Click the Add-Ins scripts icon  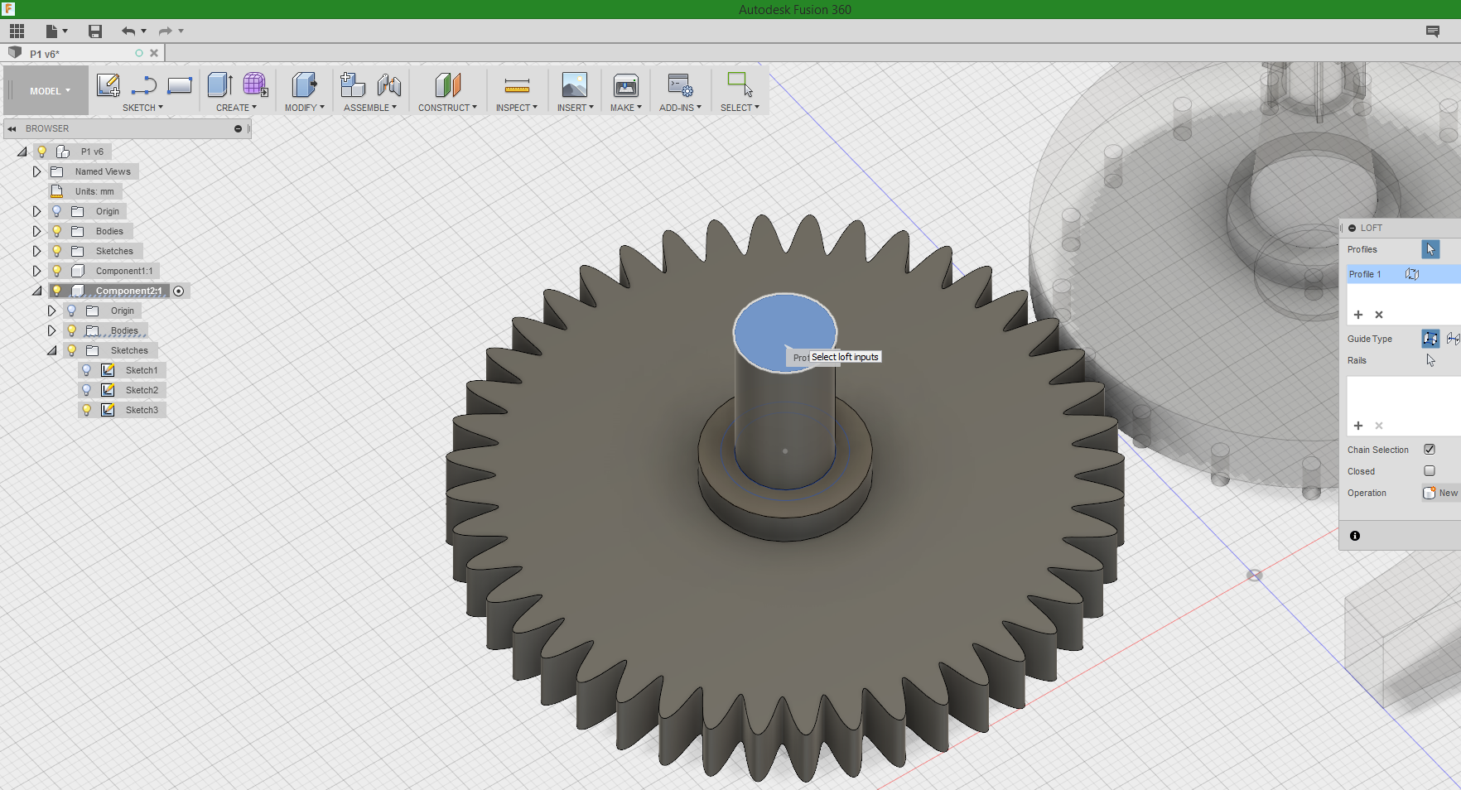(x=681, y=85)
